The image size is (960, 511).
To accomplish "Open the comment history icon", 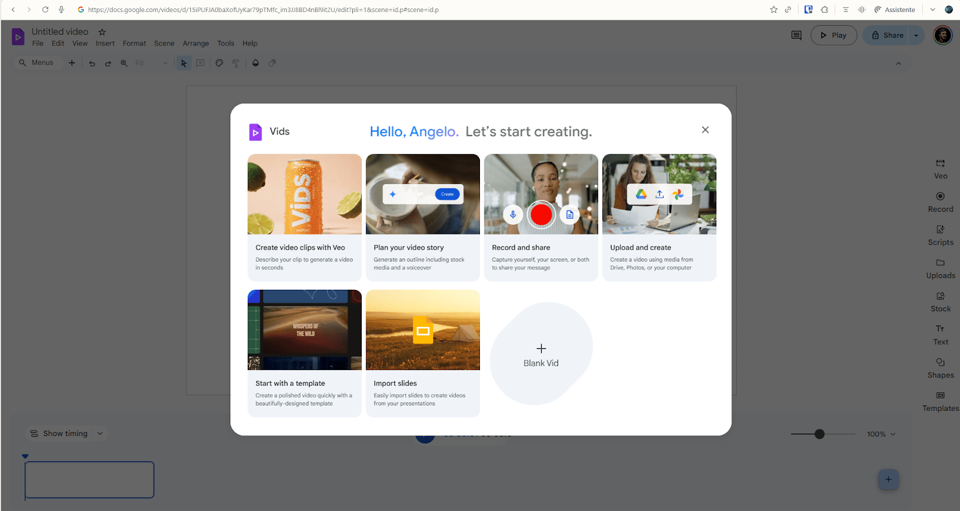I will [796, 35].
